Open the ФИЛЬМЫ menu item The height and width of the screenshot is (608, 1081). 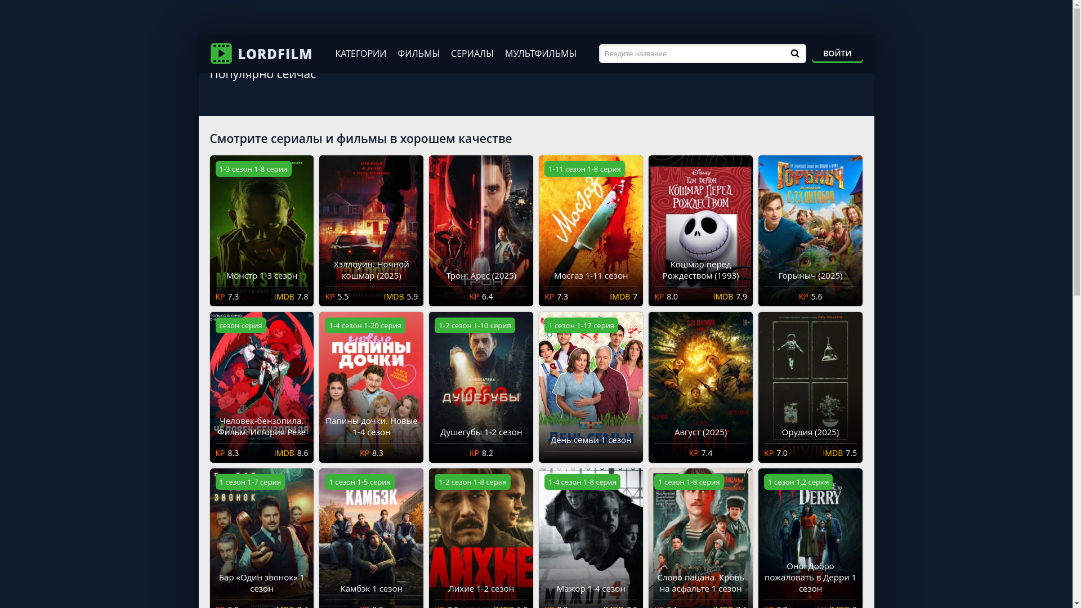tap(418, 53)
